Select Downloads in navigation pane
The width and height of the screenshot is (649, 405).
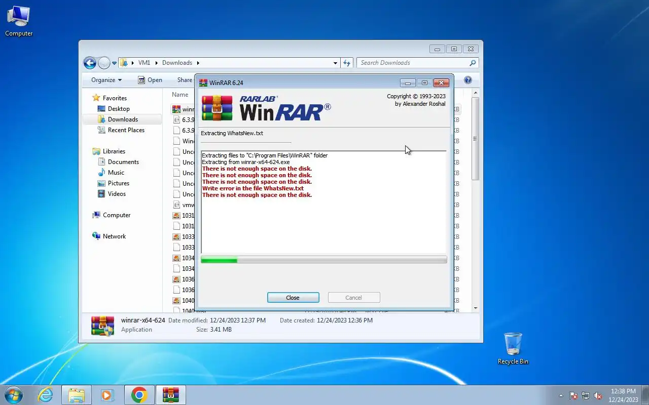click(123, 119)
